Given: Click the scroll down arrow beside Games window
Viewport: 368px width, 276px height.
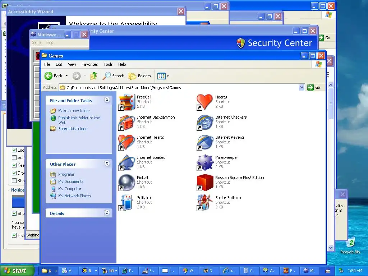Looking at the screenshot, I should [x=331, y=248].
